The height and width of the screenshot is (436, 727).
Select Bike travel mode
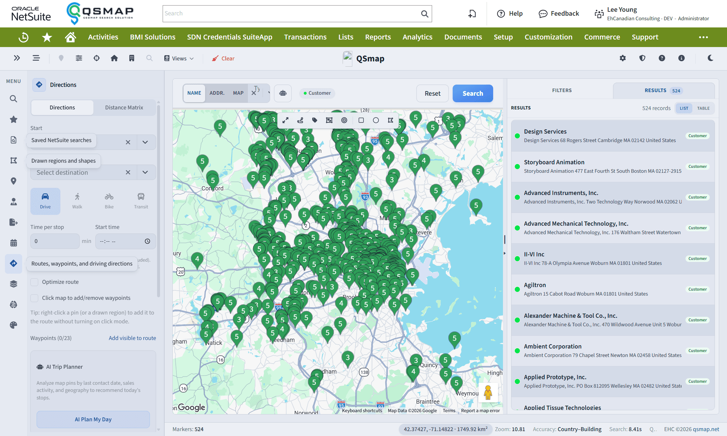pyautogui.click(x=109, y=201)
